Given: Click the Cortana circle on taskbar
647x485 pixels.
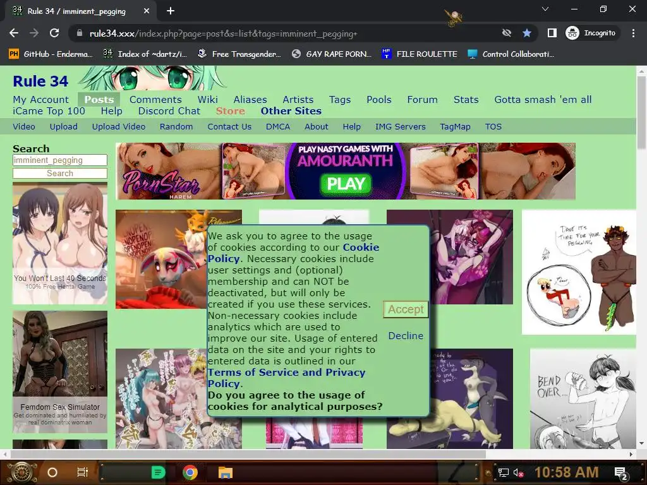Looking at the screenshot, I should pos(52,472).
